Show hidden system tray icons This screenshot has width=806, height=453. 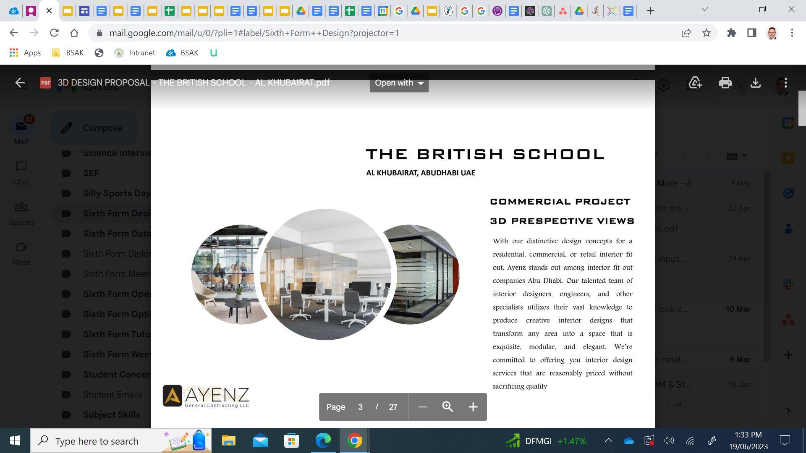[x=608, y=440]
